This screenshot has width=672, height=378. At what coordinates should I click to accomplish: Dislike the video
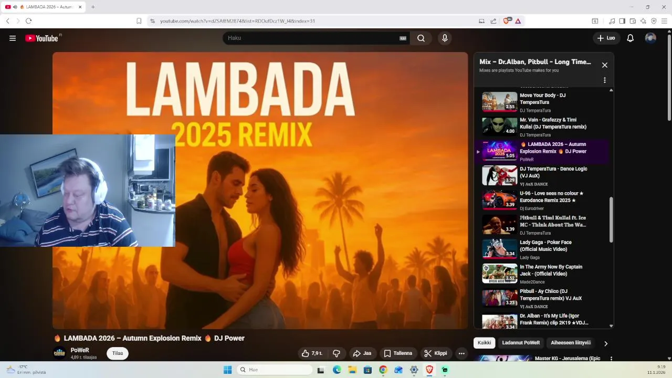pyautogui.click(x=337, y=353)
